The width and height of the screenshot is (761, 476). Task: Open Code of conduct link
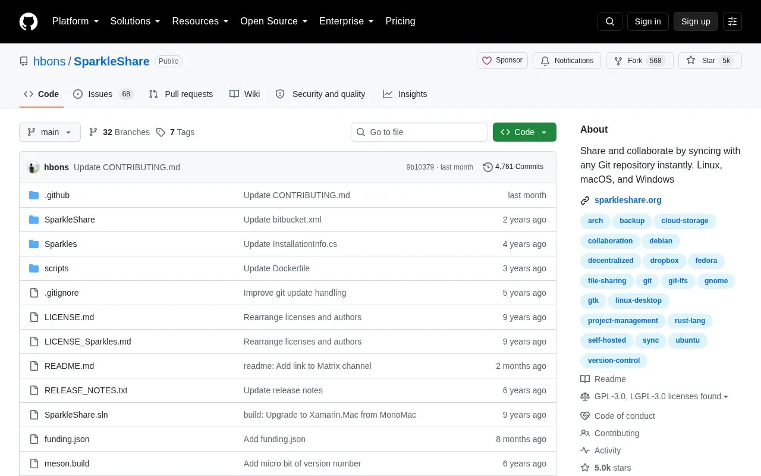click(618, 416)
